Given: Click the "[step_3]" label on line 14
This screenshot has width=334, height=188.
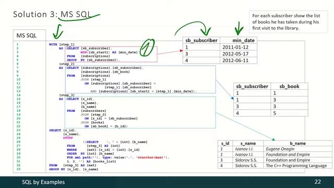Looking at the screenshot, I should 67,95.
